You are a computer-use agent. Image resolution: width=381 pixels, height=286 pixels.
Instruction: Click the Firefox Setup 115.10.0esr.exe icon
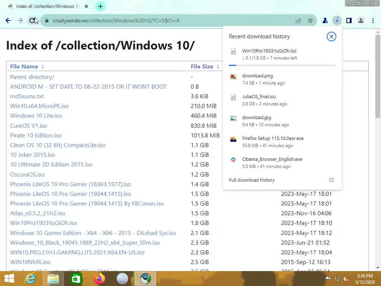[x=233, y=139]
